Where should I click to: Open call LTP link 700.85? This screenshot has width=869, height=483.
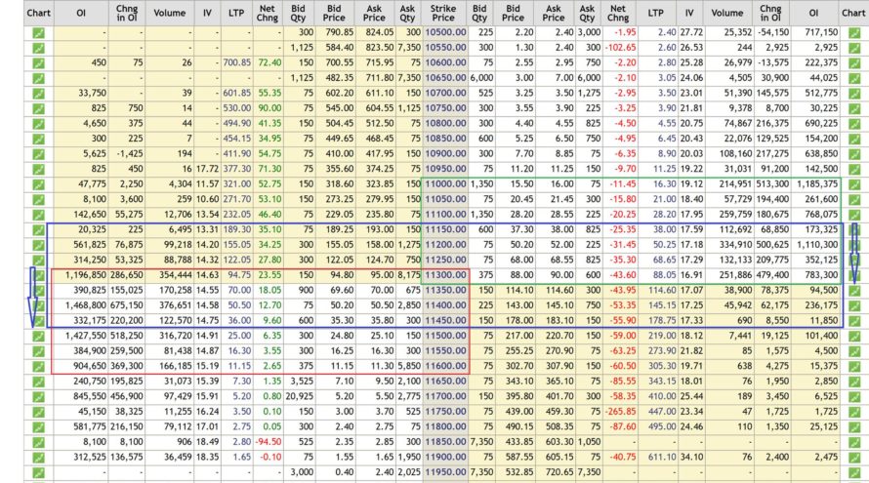(x=236, y=62)
